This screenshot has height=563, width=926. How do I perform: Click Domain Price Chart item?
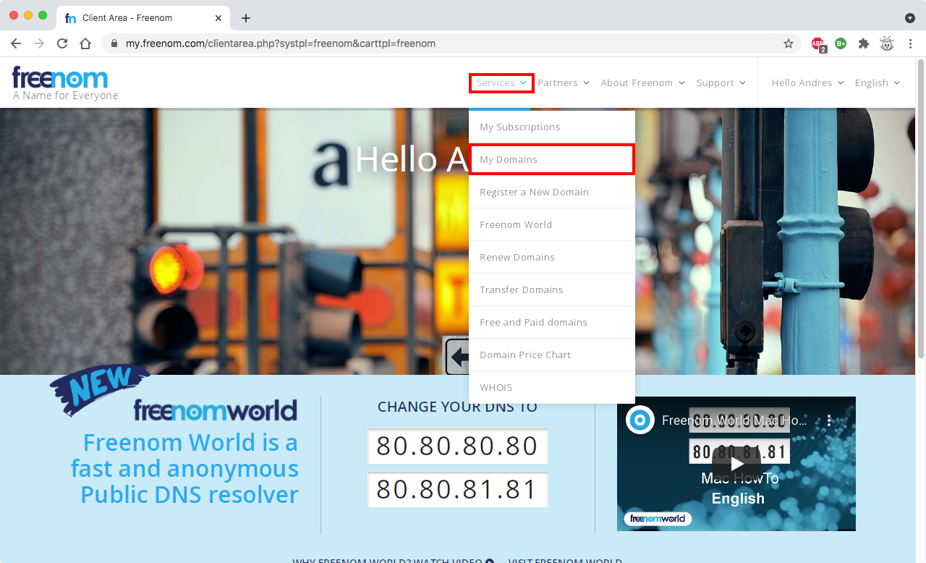click(x=525, y=355)
